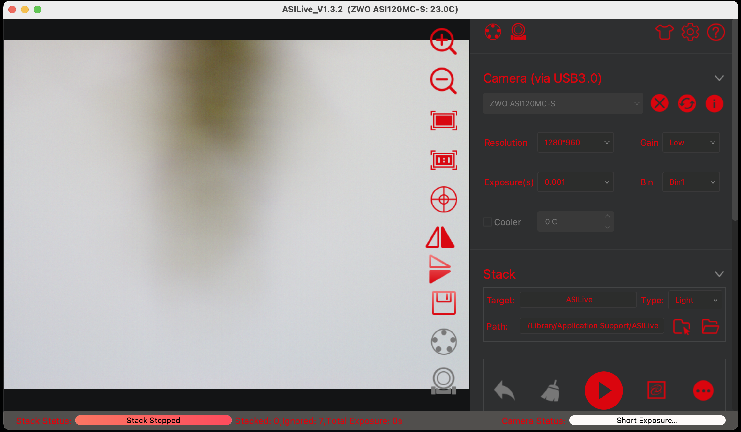Increase the cooler temperature stepper up arrow

point(607,216)
